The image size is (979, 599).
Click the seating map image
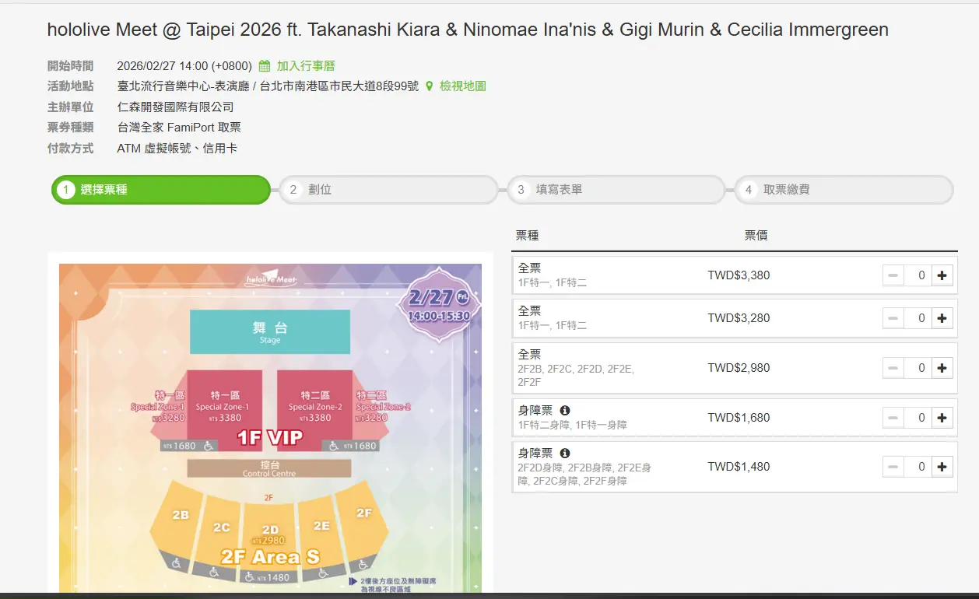click(x=270, y=428)
